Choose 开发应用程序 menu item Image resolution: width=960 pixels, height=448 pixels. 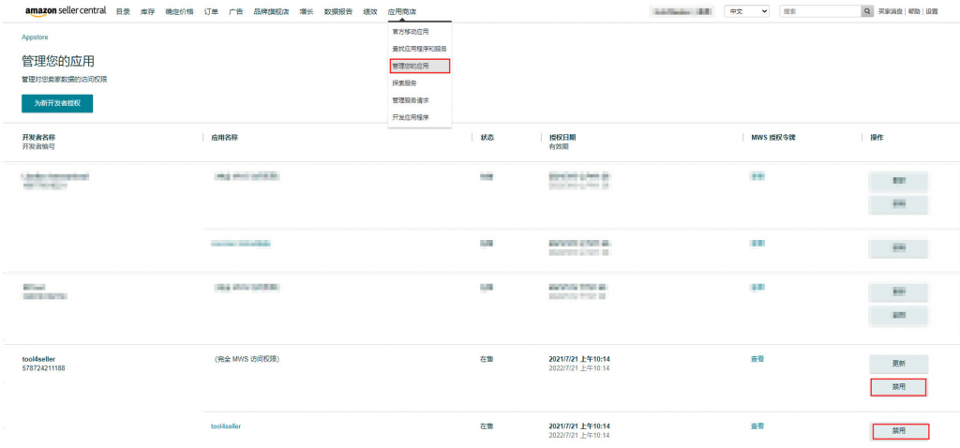pyautogui.click(x=410, y=117)
